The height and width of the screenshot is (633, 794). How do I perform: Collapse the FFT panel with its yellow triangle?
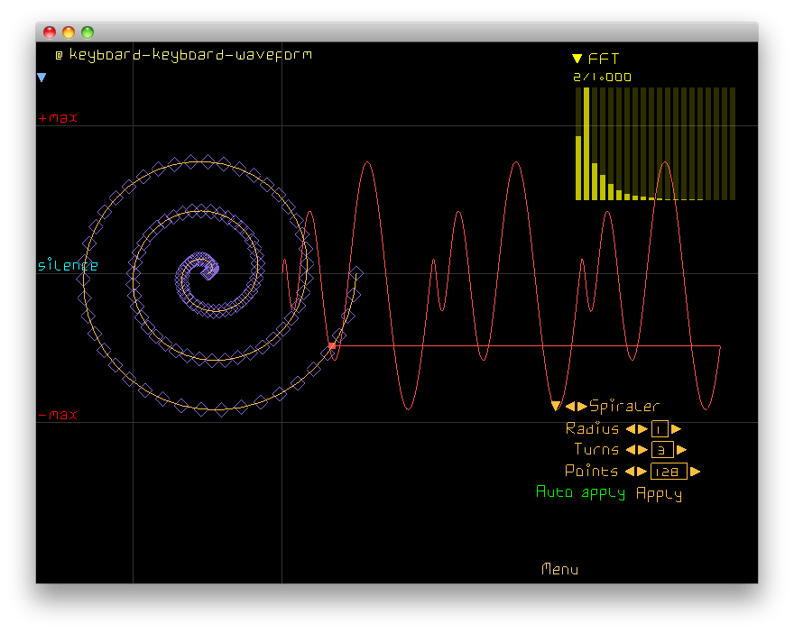pyautogui.click(x=577, y=59)
